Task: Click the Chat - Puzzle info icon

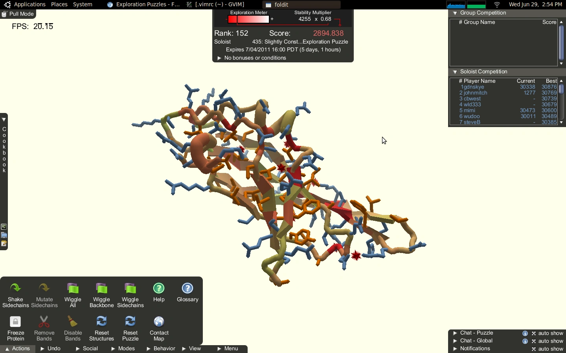Action: (x=525, y=333)
